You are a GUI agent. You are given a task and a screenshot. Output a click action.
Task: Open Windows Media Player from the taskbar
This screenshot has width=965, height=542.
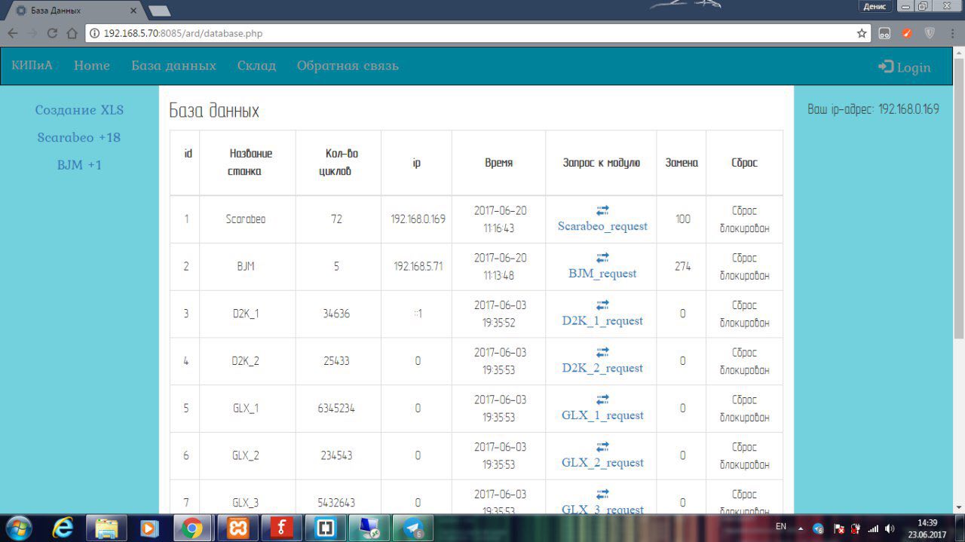point(149,528)
